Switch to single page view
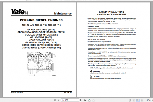 pyautogui.click(x=130, y=100)
